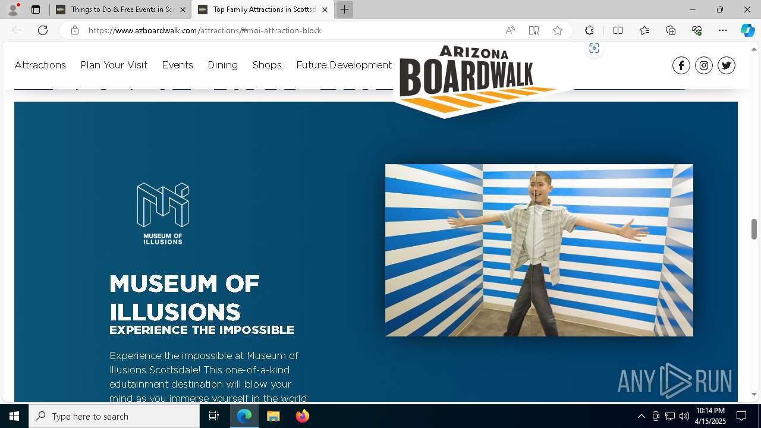The height and width of the screenshot is (428, 761).
Task: Open Copilot sidebar
Action: click(x=747, y=30)
